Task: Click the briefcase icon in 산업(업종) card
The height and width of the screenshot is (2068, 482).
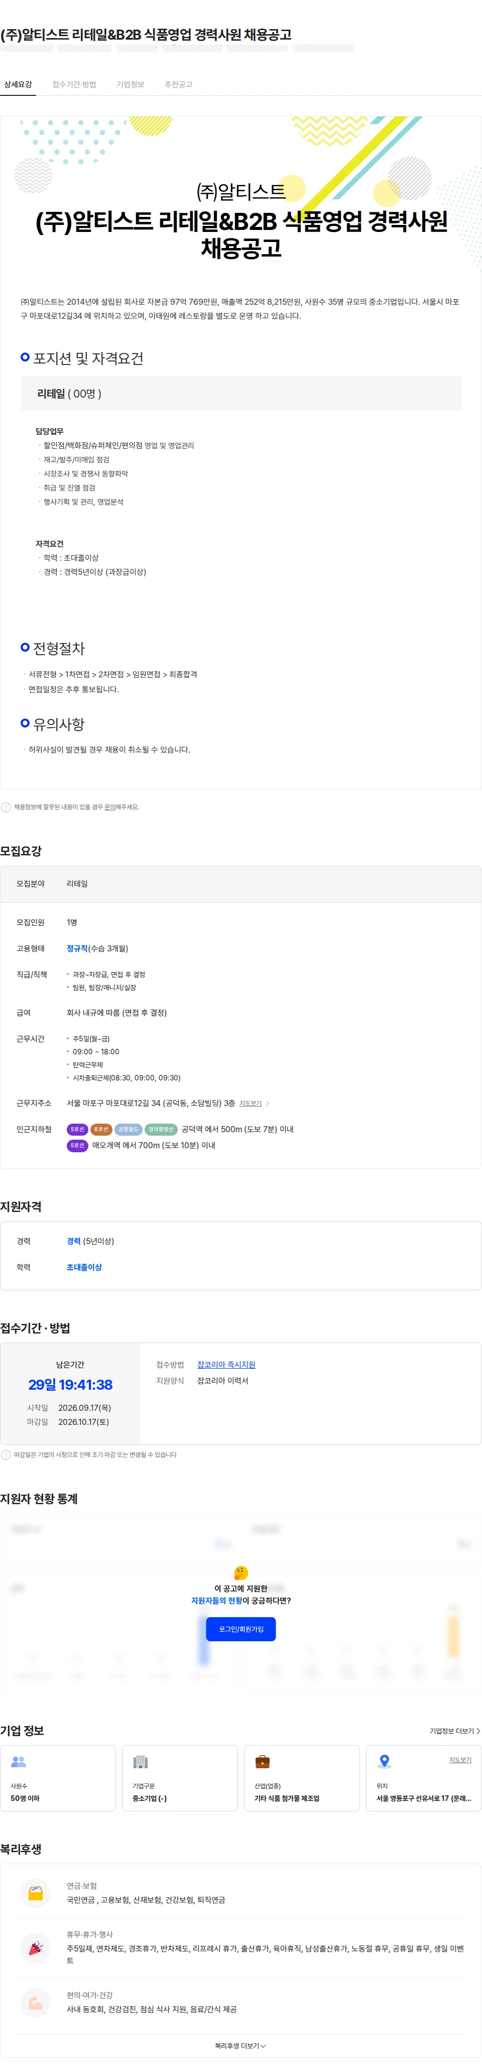Action: coord(263,1761)
